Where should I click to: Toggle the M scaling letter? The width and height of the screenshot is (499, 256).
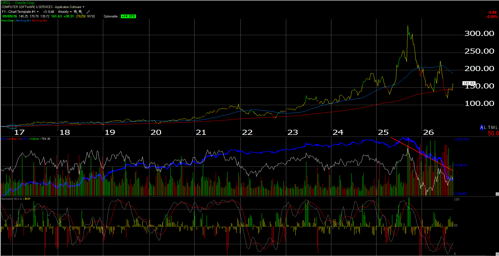pos(493,128)
